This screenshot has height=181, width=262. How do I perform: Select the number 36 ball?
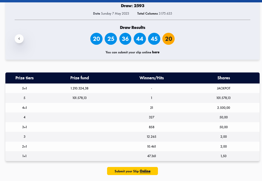pos(125,39)
